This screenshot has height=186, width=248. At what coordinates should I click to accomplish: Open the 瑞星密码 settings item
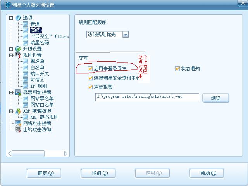(x=40, y=43)
